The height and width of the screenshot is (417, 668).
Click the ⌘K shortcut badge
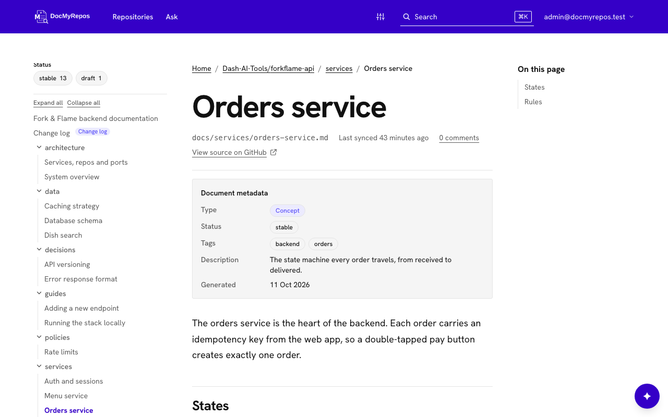pyautogui.click(x=523, y=17)
